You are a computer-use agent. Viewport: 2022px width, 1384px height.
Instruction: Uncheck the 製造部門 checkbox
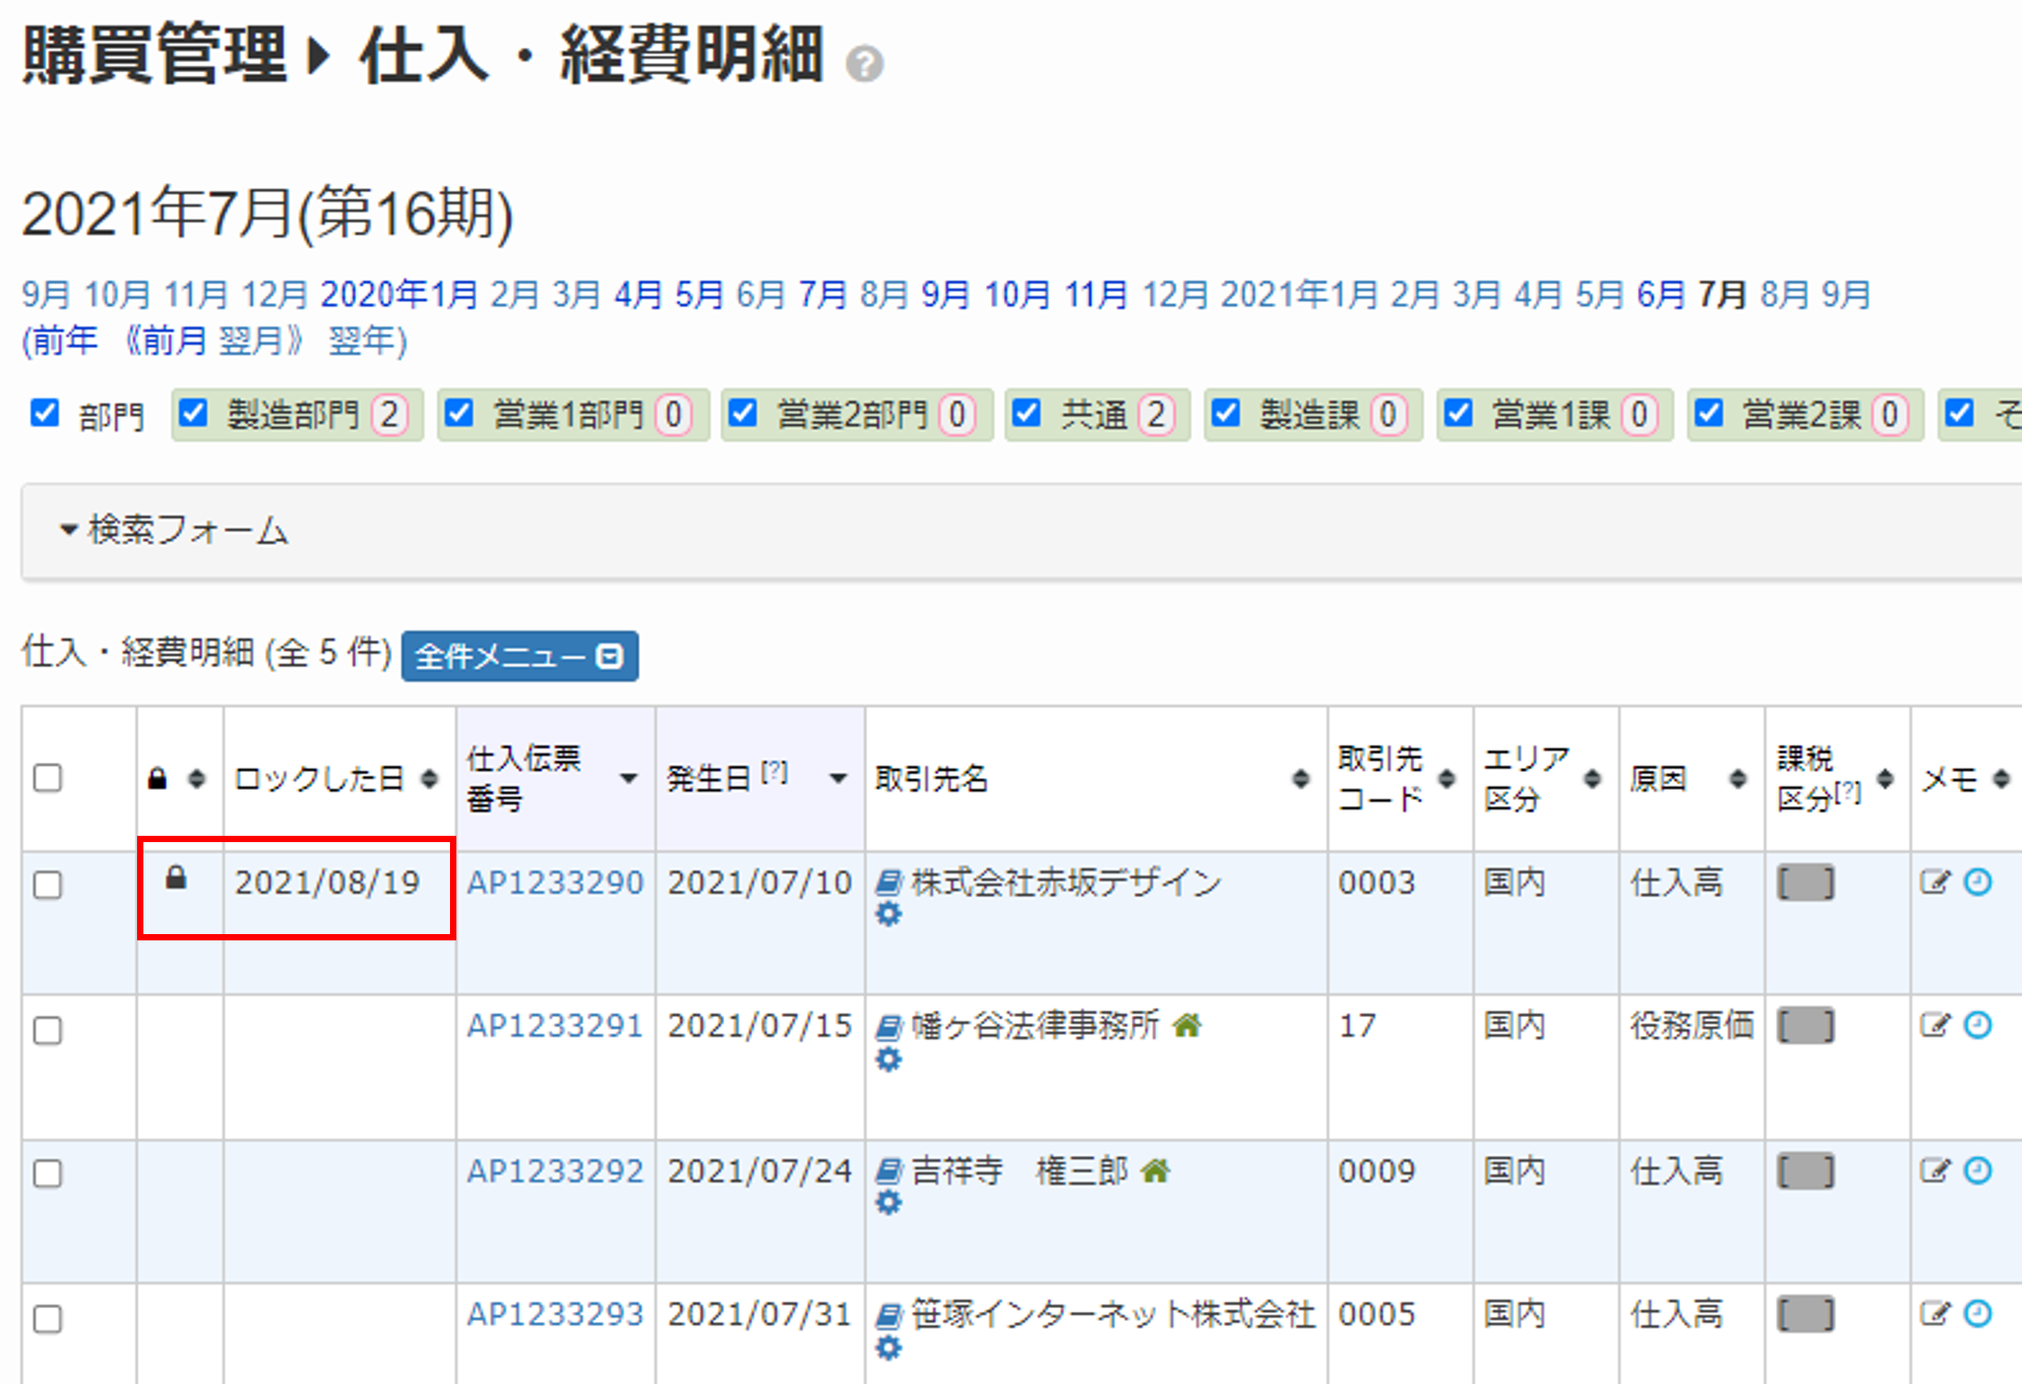tap(194, 413)
